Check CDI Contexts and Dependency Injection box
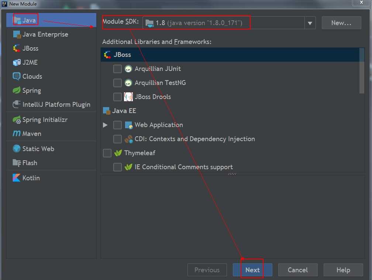This screenshot has width=372, height=280. click(x=117, y=139)
